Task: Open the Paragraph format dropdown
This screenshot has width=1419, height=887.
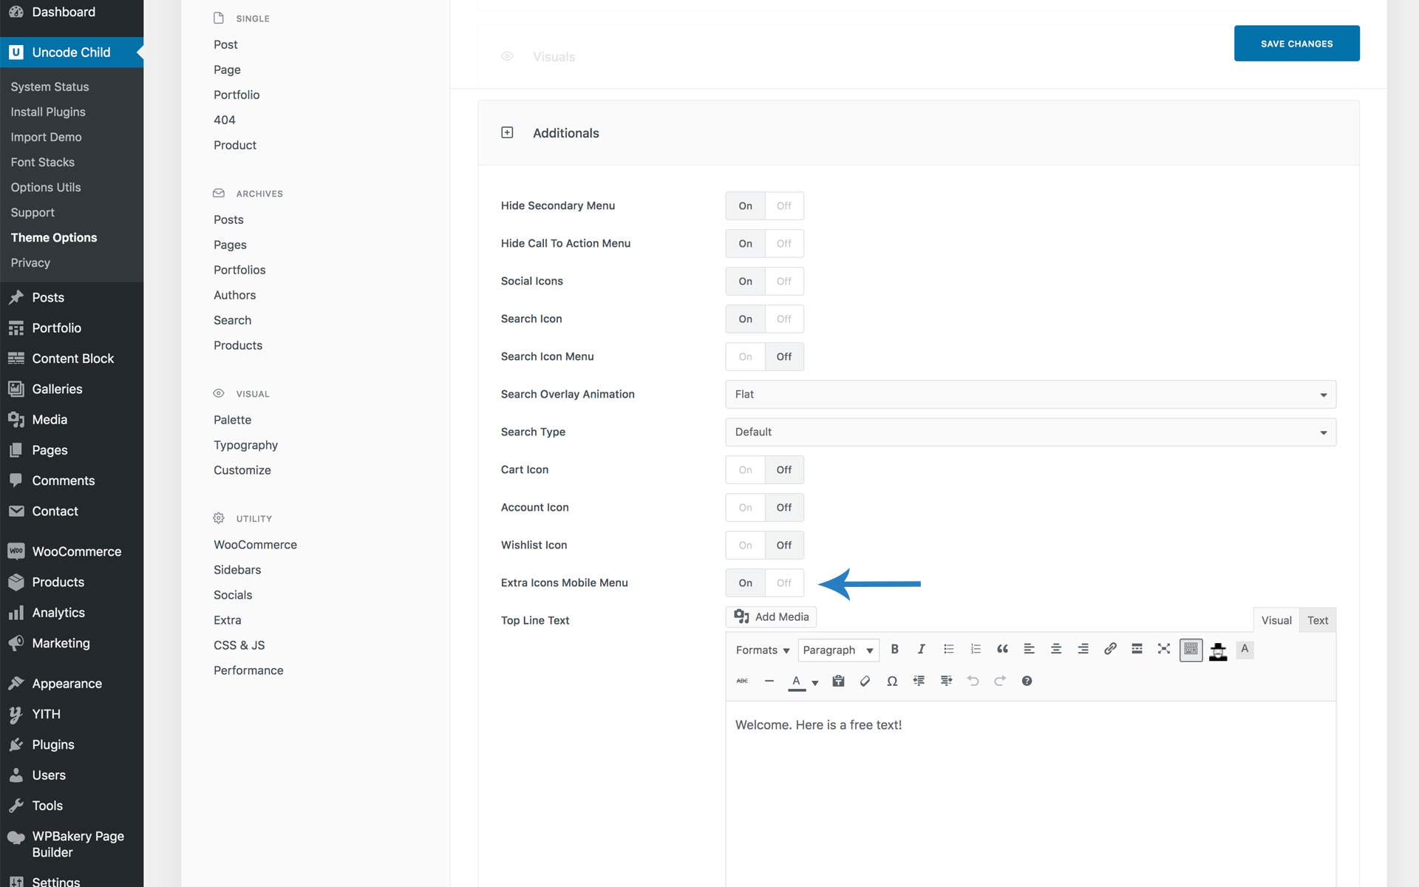Action: tap(838, 650)
